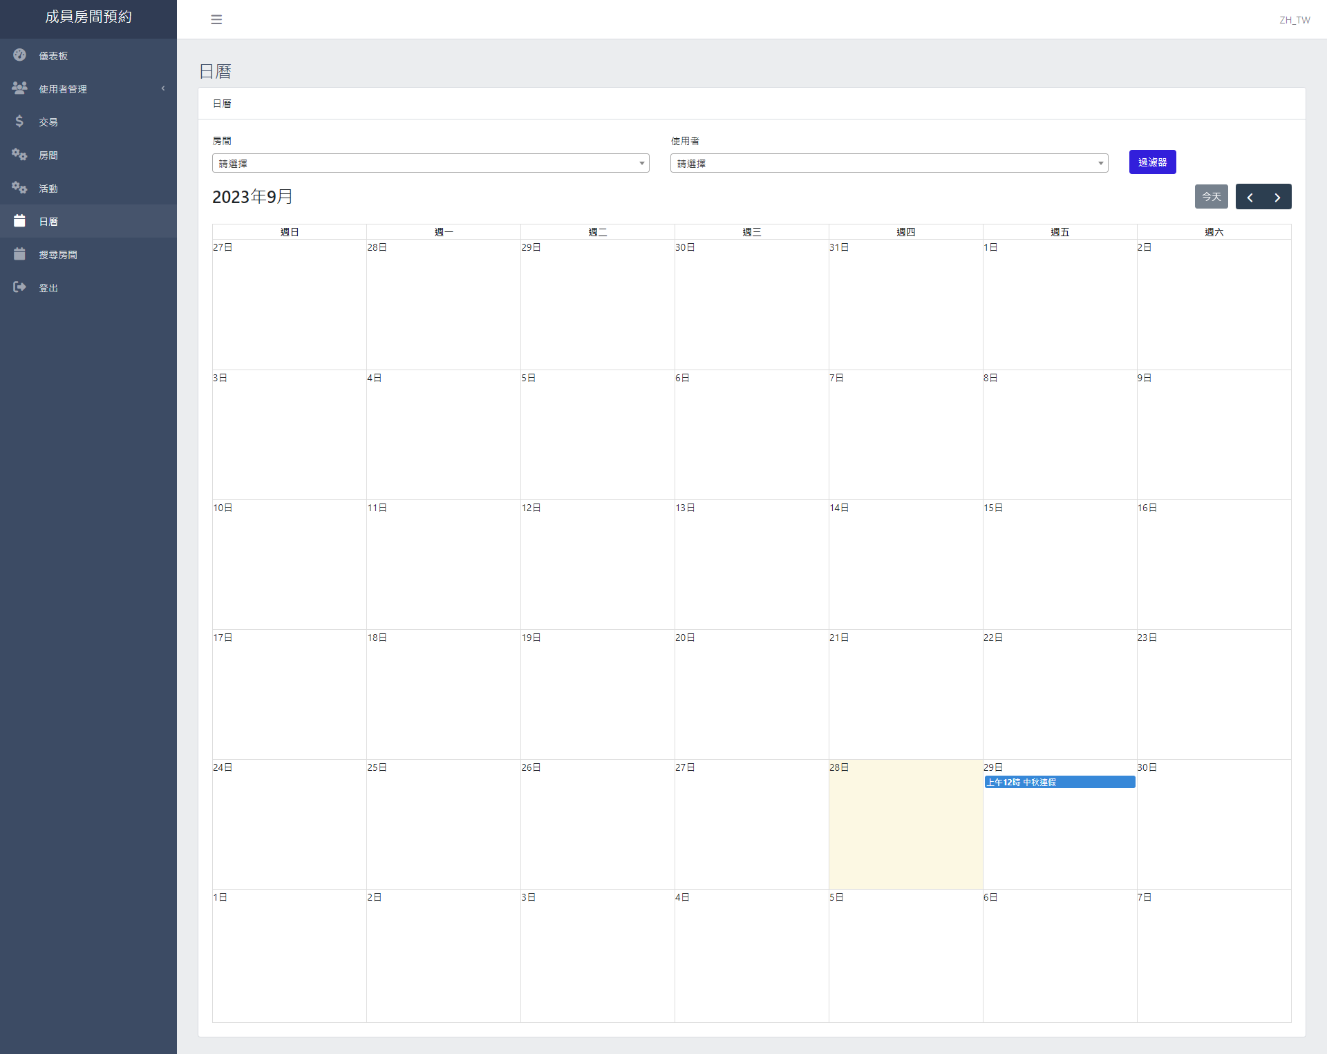Click the 13日 date label
The image size is (1327, 1054).
(684, 508)
